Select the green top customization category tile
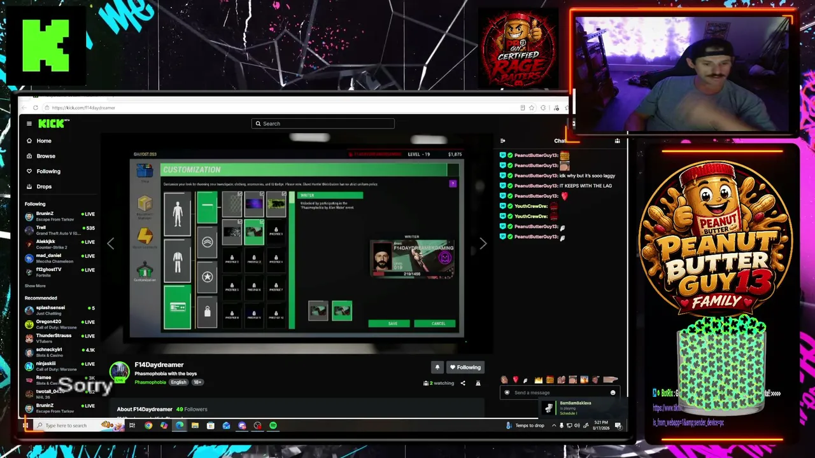The width and height of the screenshot is (815, 458). 207,208
